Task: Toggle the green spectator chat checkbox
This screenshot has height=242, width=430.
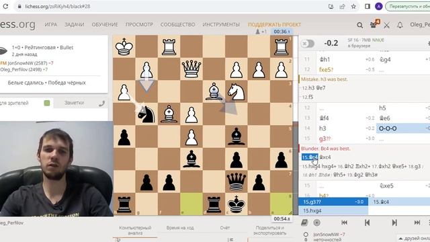Action: tap(47, 103)
